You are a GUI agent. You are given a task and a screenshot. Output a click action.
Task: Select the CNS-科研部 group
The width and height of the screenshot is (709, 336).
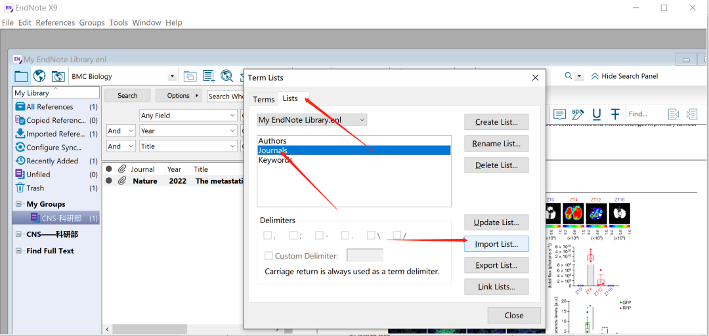point(56,218)
